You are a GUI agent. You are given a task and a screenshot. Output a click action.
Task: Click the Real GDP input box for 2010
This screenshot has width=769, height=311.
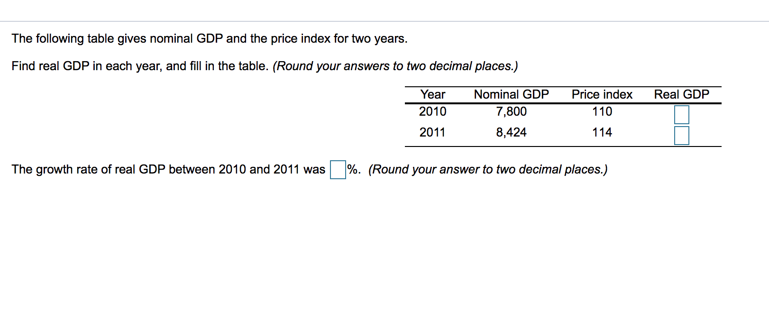(682, 114)
